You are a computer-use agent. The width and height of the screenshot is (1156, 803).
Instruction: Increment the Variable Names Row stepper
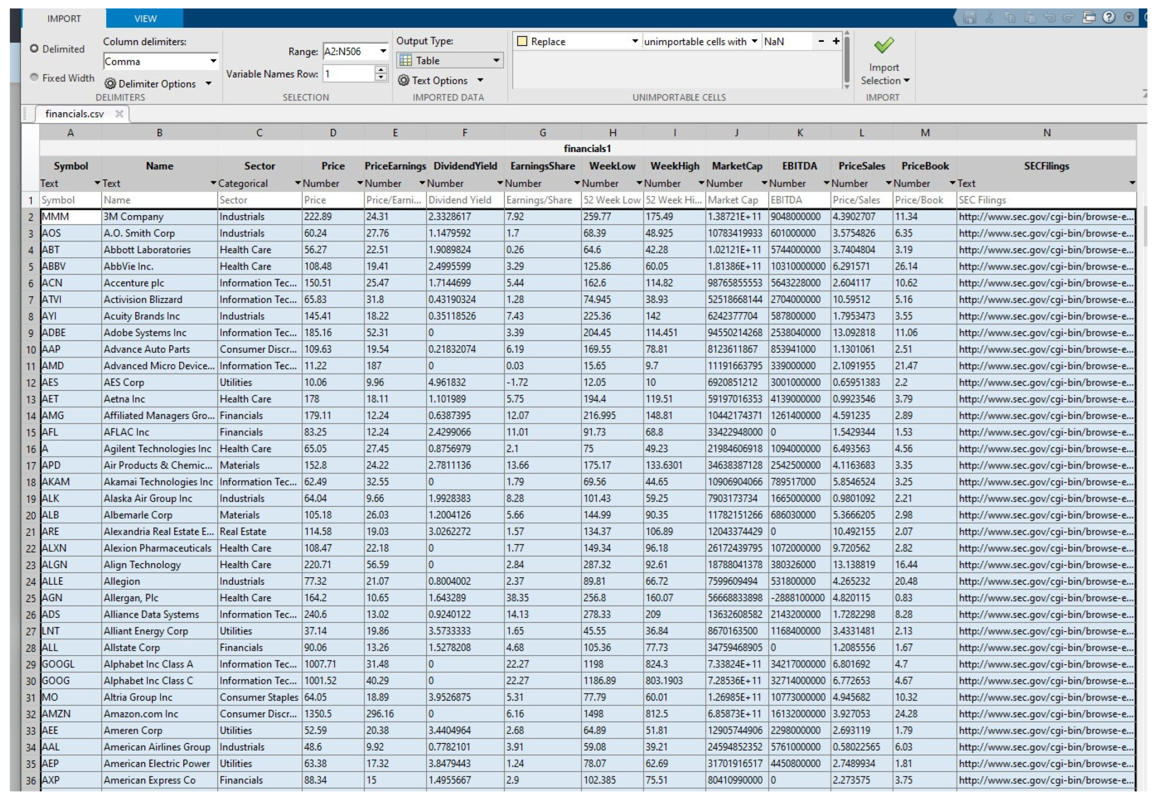pyautogui.click(x=381, y=70)
